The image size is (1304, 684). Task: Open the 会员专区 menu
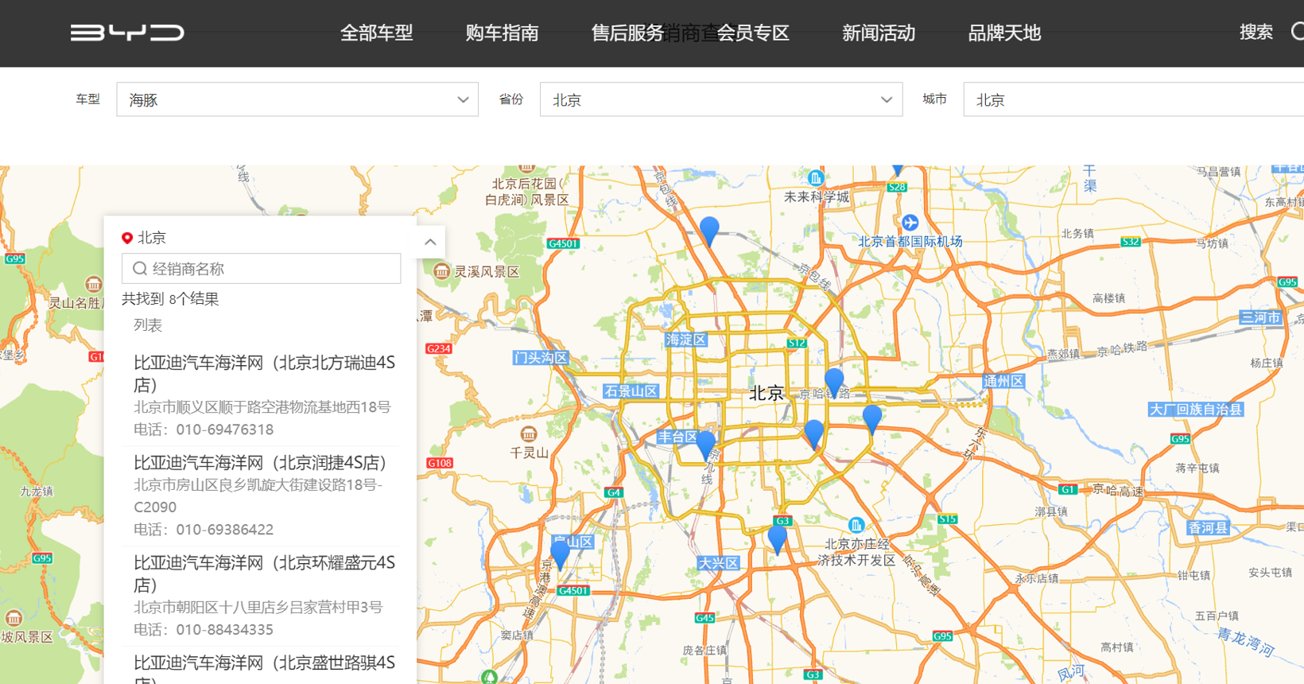(x=753, y=33)
